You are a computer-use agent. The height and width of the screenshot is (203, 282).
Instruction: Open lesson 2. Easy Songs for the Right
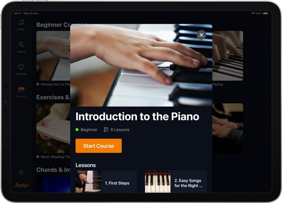click(x=176, y=182)
